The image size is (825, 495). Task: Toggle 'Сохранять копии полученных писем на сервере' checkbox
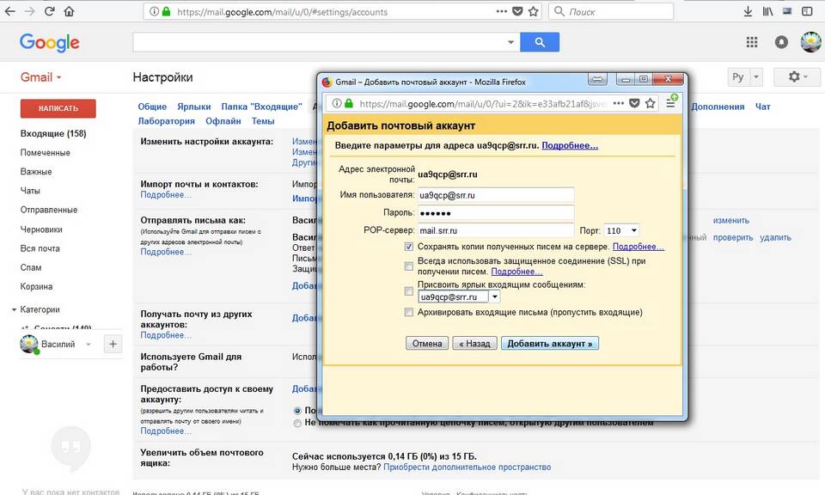[x=409, y=247]
